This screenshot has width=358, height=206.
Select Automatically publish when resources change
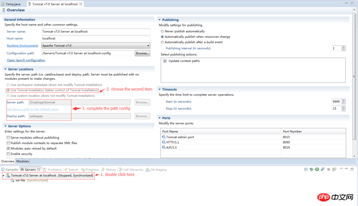click(162, 37)
